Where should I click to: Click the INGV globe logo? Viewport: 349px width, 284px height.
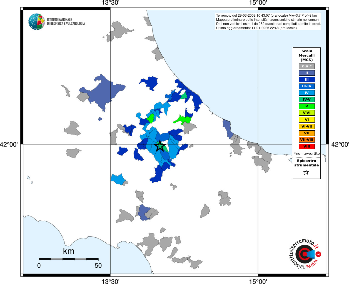coord(37,22)
